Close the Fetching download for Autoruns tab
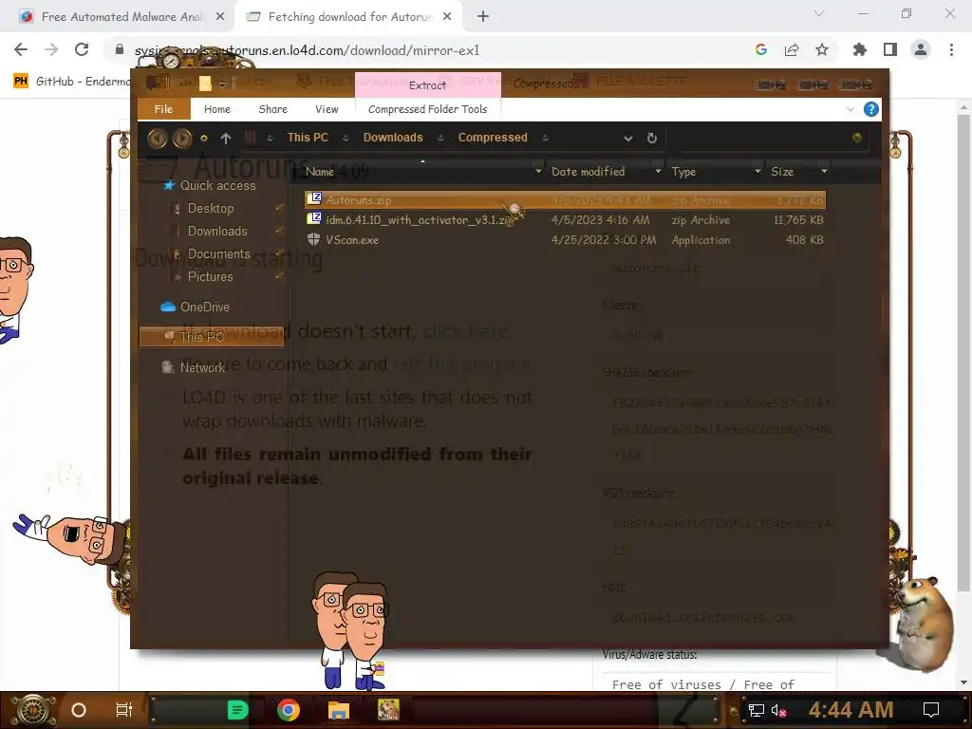This screenshot has width=972, height=729. point(447,17)
